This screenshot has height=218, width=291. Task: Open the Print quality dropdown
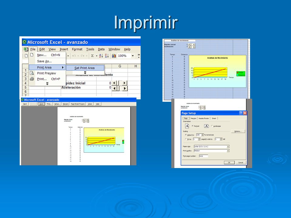click(228, 151)
